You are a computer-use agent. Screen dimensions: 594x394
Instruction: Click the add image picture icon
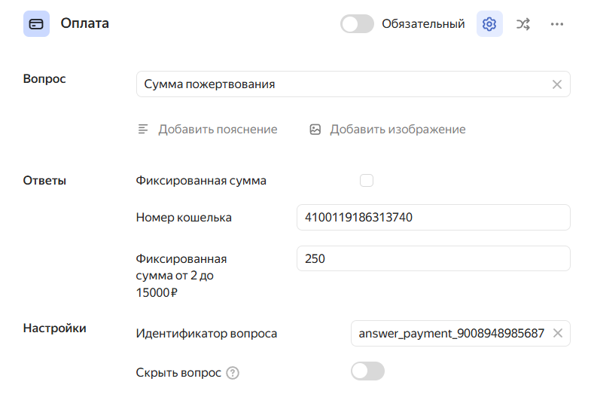click(x=315, y=129)
